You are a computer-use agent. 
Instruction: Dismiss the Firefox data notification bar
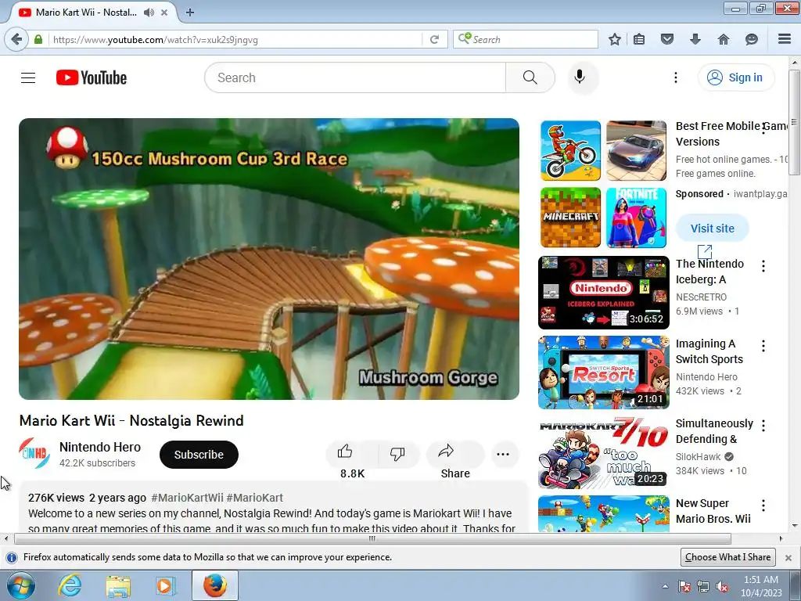(x=788, y=557)
